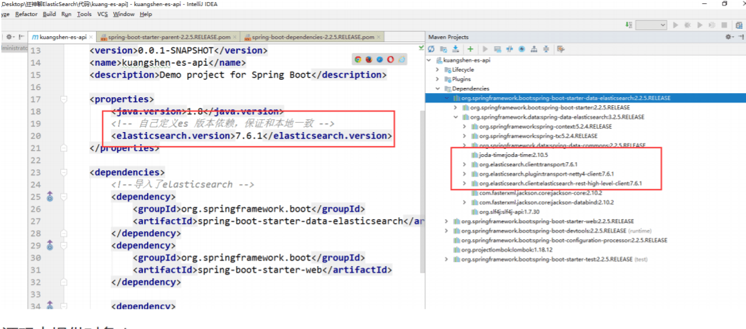
Task: Open pom in Internet Explorer icon
Action: (402, 60)
